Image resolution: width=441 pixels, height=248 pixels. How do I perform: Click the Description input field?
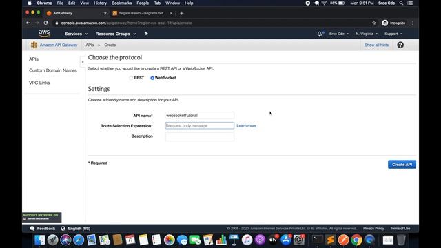200,136
